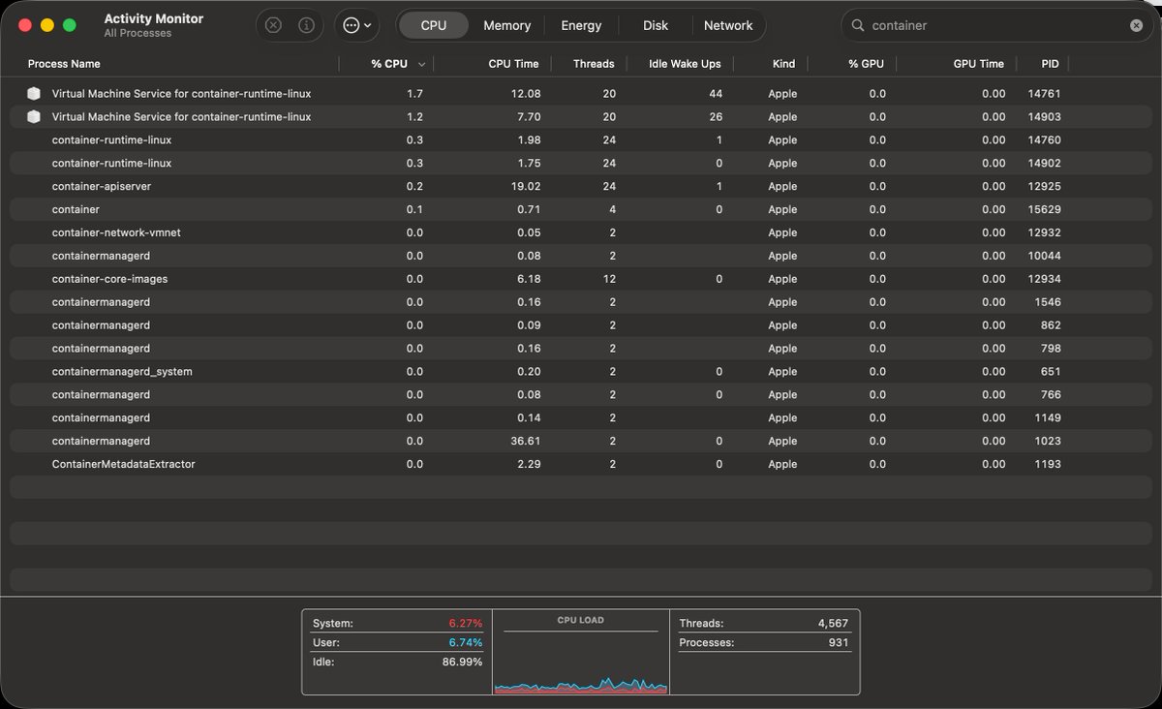Sort by the PID column header

click(x=1051, y=64)
